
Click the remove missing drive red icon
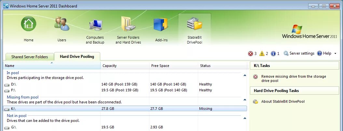coord(255,77)
